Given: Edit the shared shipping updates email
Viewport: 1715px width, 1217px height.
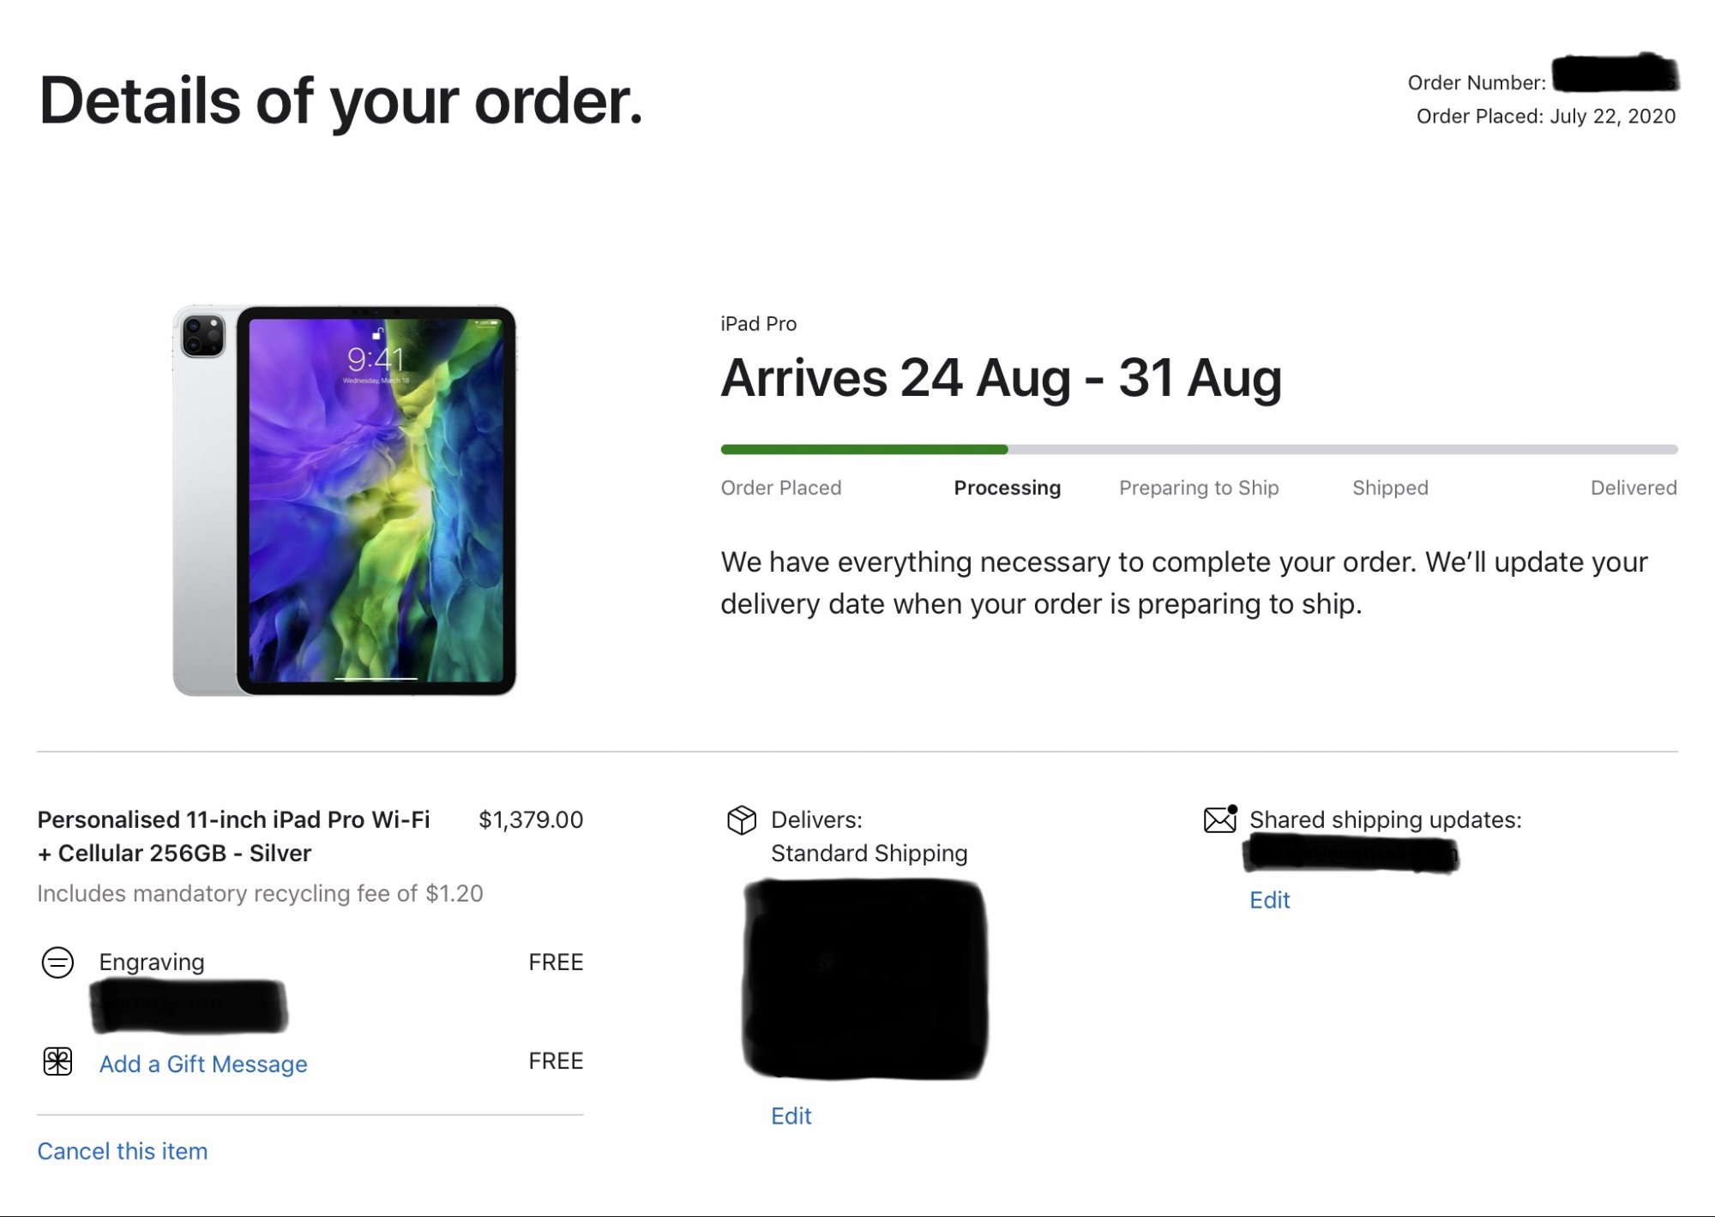Looking at the screenshot, I should point(1269,900).
